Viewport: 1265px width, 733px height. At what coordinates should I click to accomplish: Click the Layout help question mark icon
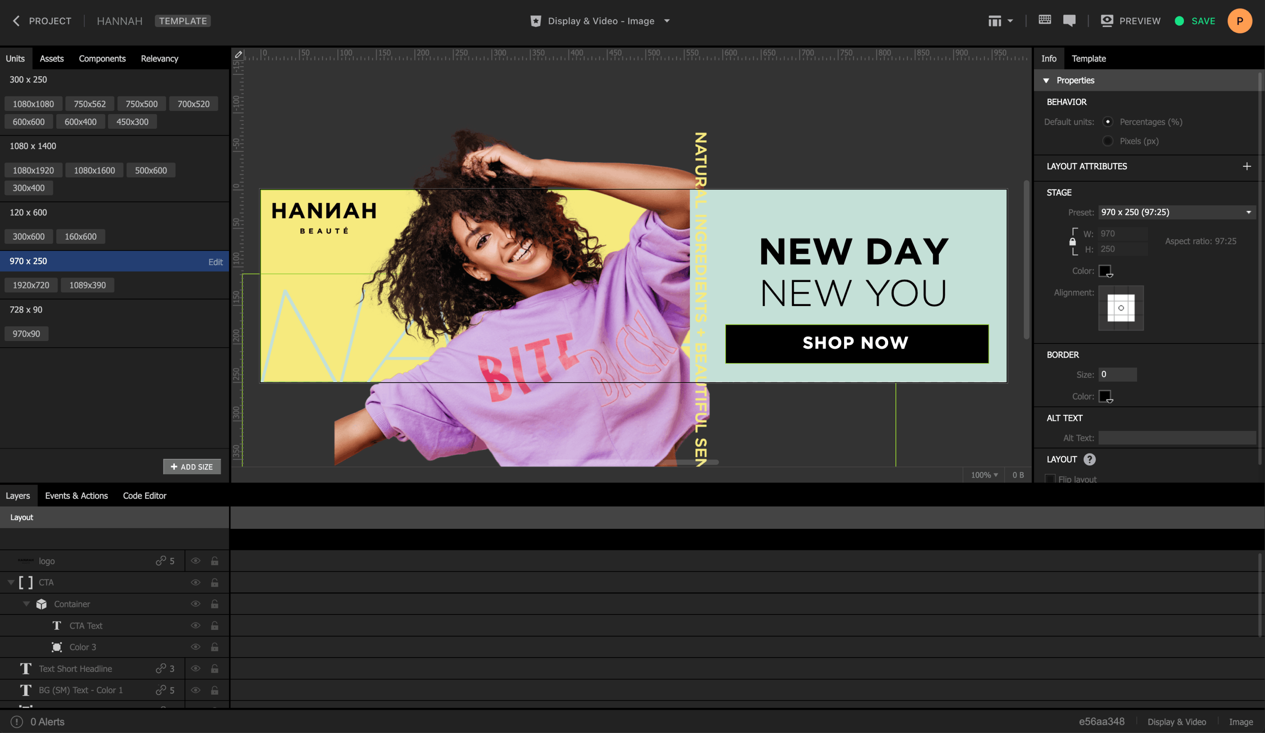click(1089, 459)
